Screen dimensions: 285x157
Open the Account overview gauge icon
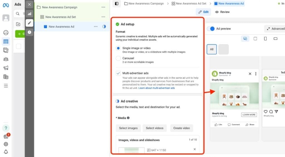click(6, 33)
